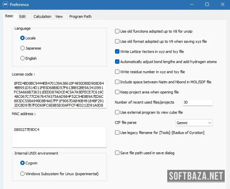
Task: Select the Japanese language option
Action: 23,48
